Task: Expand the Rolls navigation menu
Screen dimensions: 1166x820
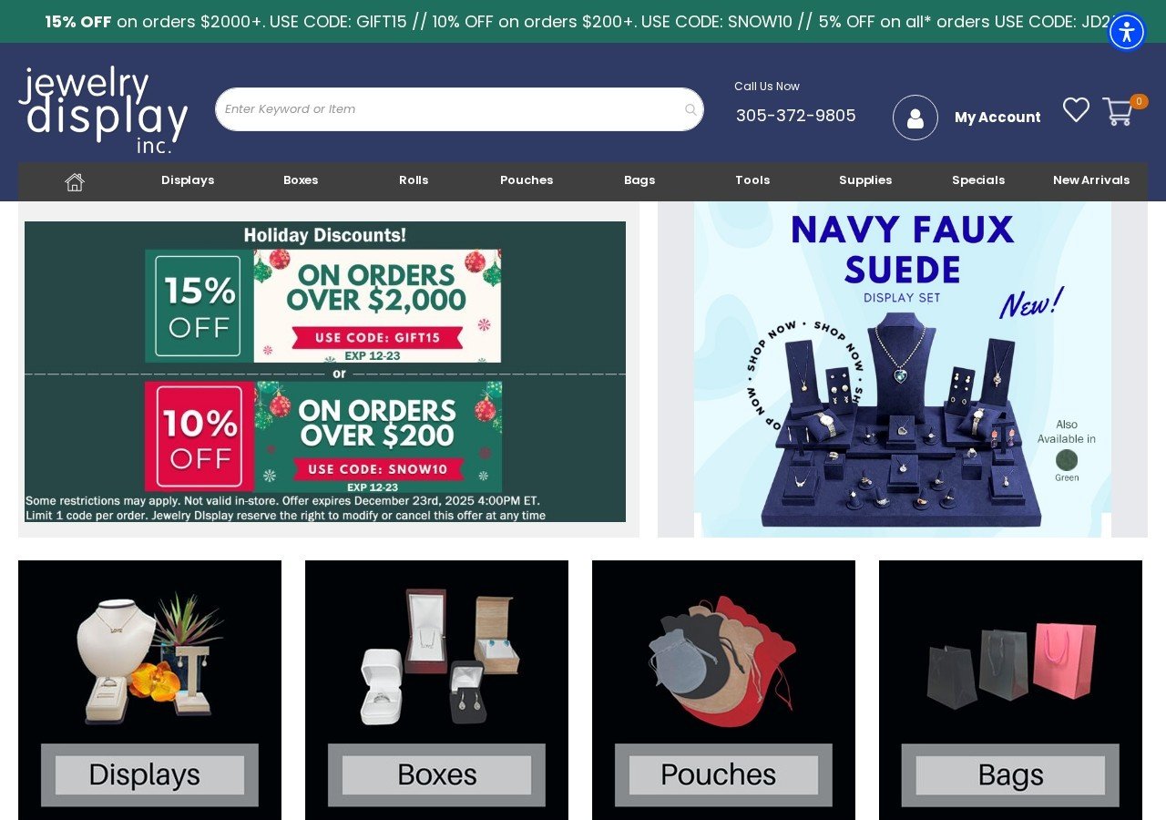Action: (x=414, y=180)
